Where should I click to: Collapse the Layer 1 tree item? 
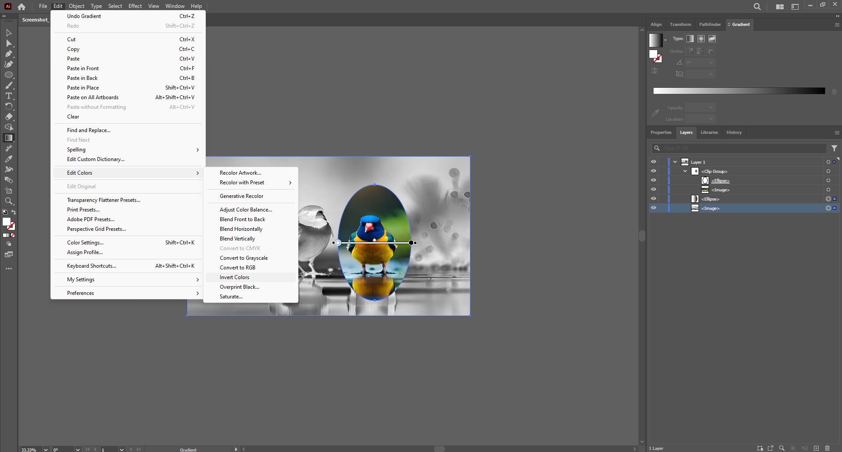click(674, 161)
